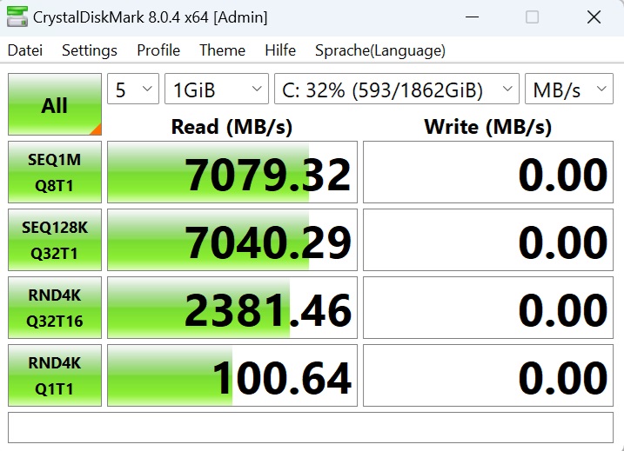Image resolution: width=624 pixels, height=451 pixels.
Task: Start all benchmarks with All button
Action: [55, 104]
